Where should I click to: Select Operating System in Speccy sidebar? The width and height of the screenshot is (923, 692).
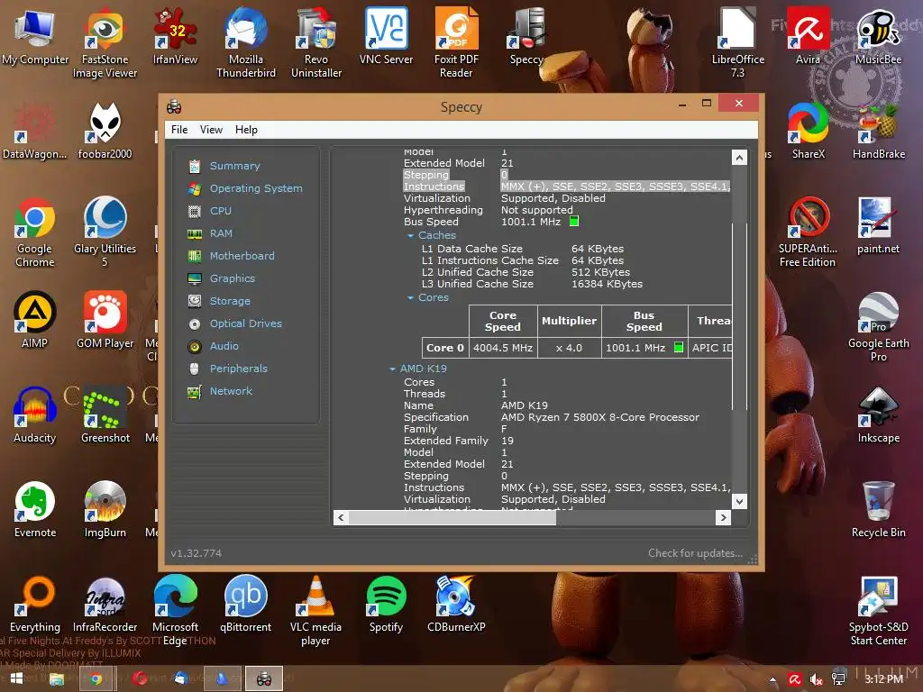click(255, 188)
